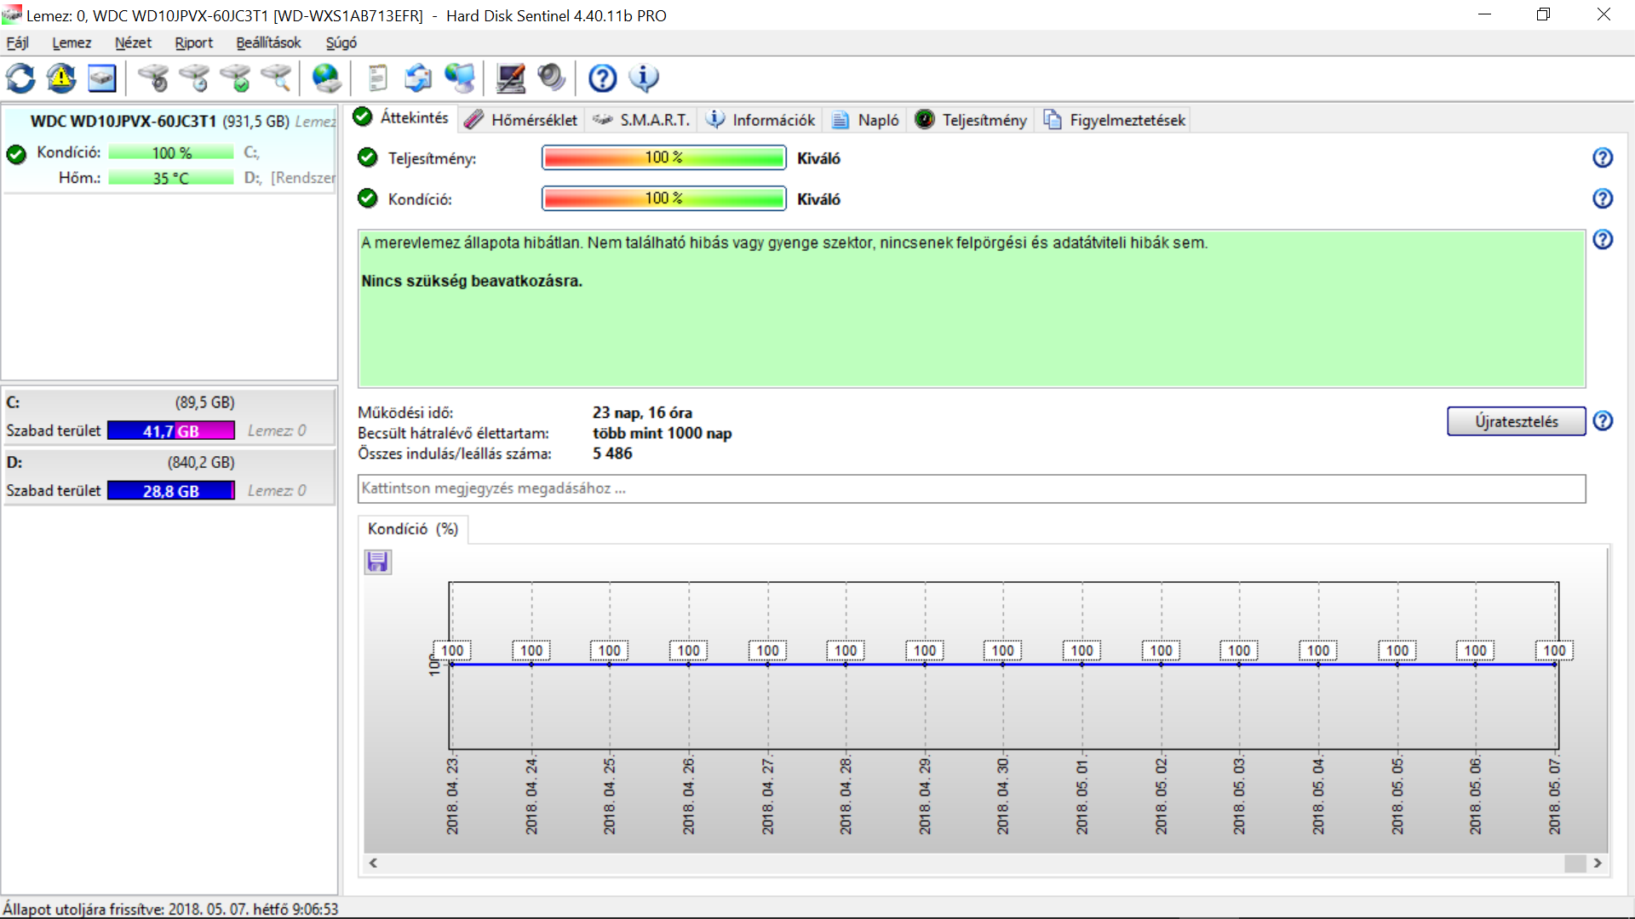Image resolution: width=1635 pixels, height=919 pixels.
Task: Click D: free space 28,8 GB bar
Action: point(171,491)
